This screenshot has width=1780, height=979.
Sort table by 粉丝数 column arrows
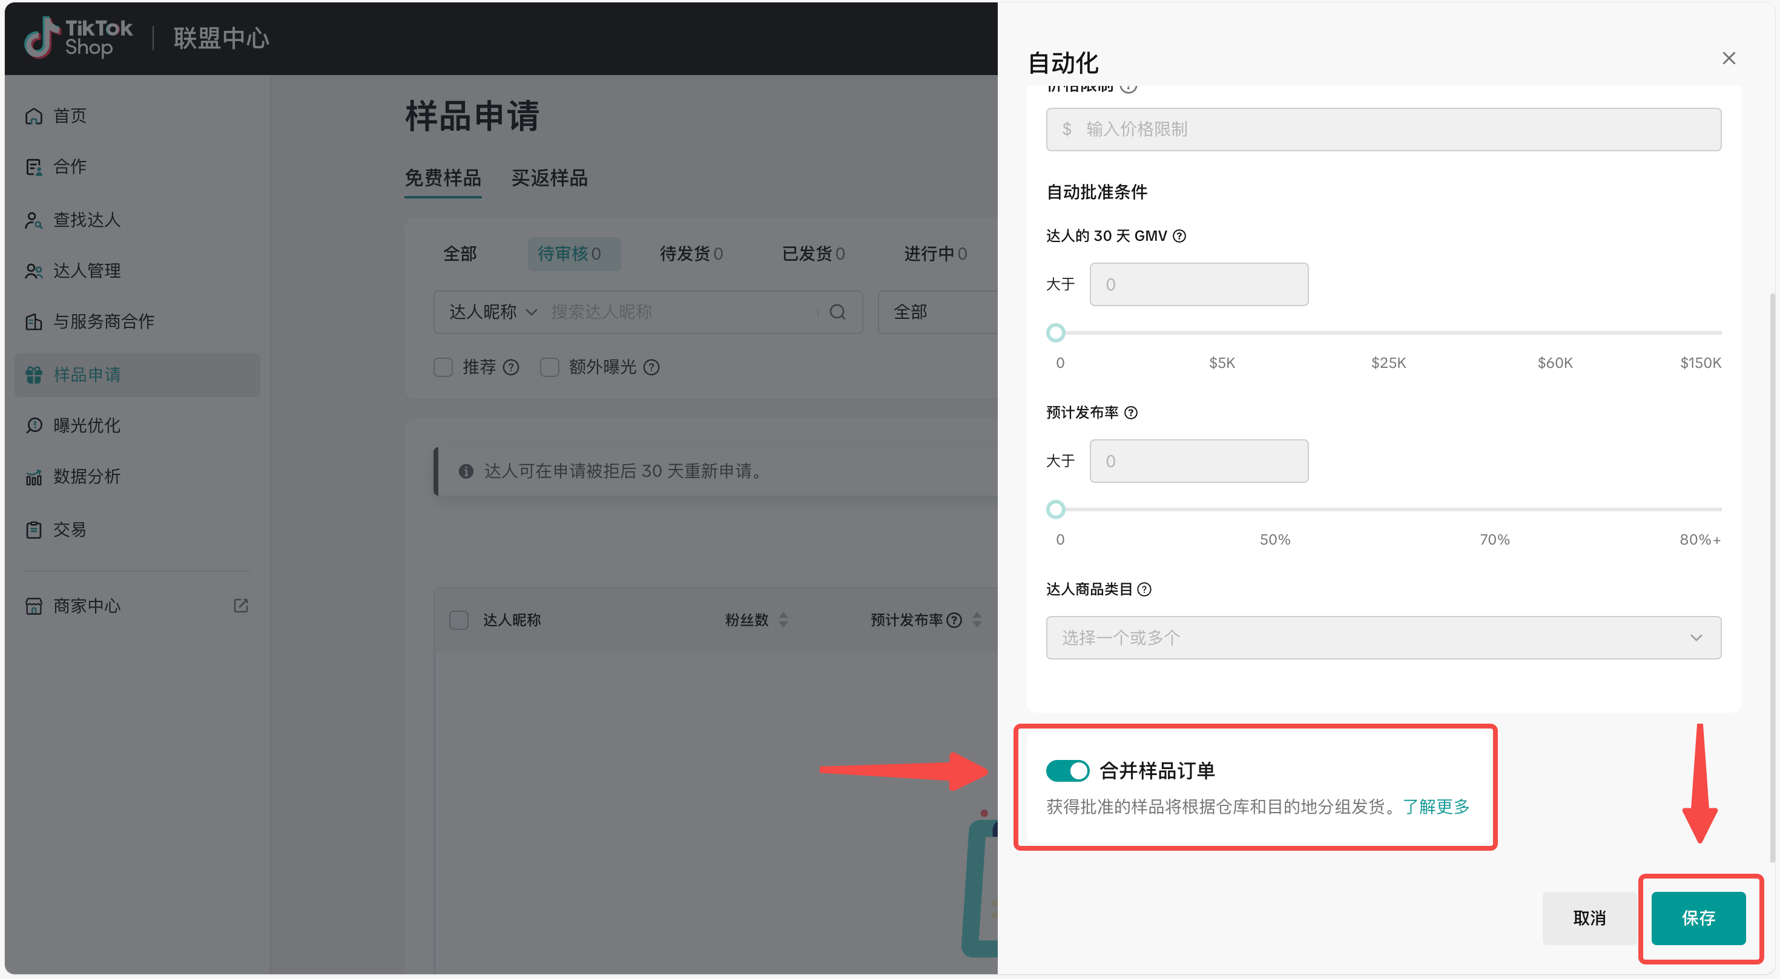783,620
